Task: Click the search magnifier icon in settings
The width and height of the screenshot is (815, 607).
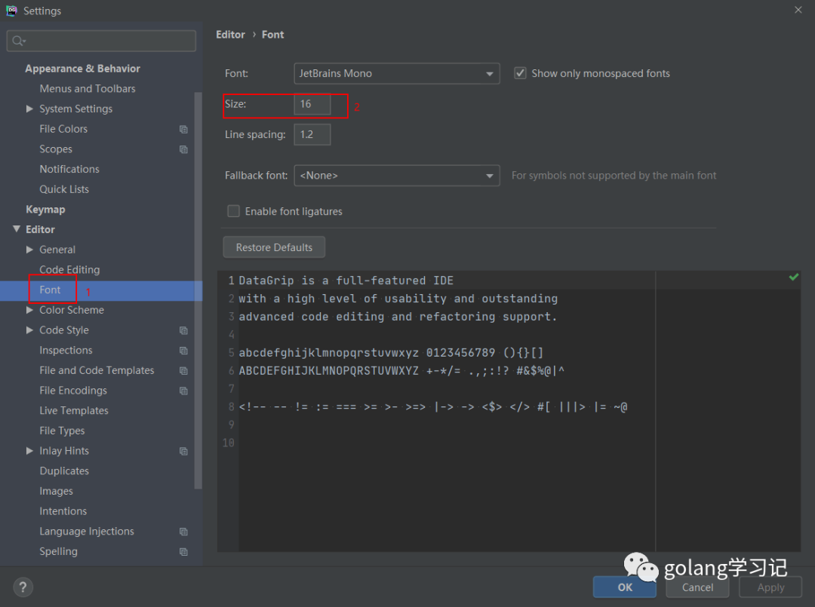Action: point(18,41)
